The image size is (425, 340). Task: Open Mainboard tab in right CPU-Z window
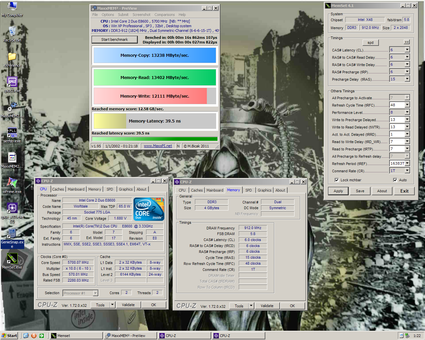coord(215,190)
